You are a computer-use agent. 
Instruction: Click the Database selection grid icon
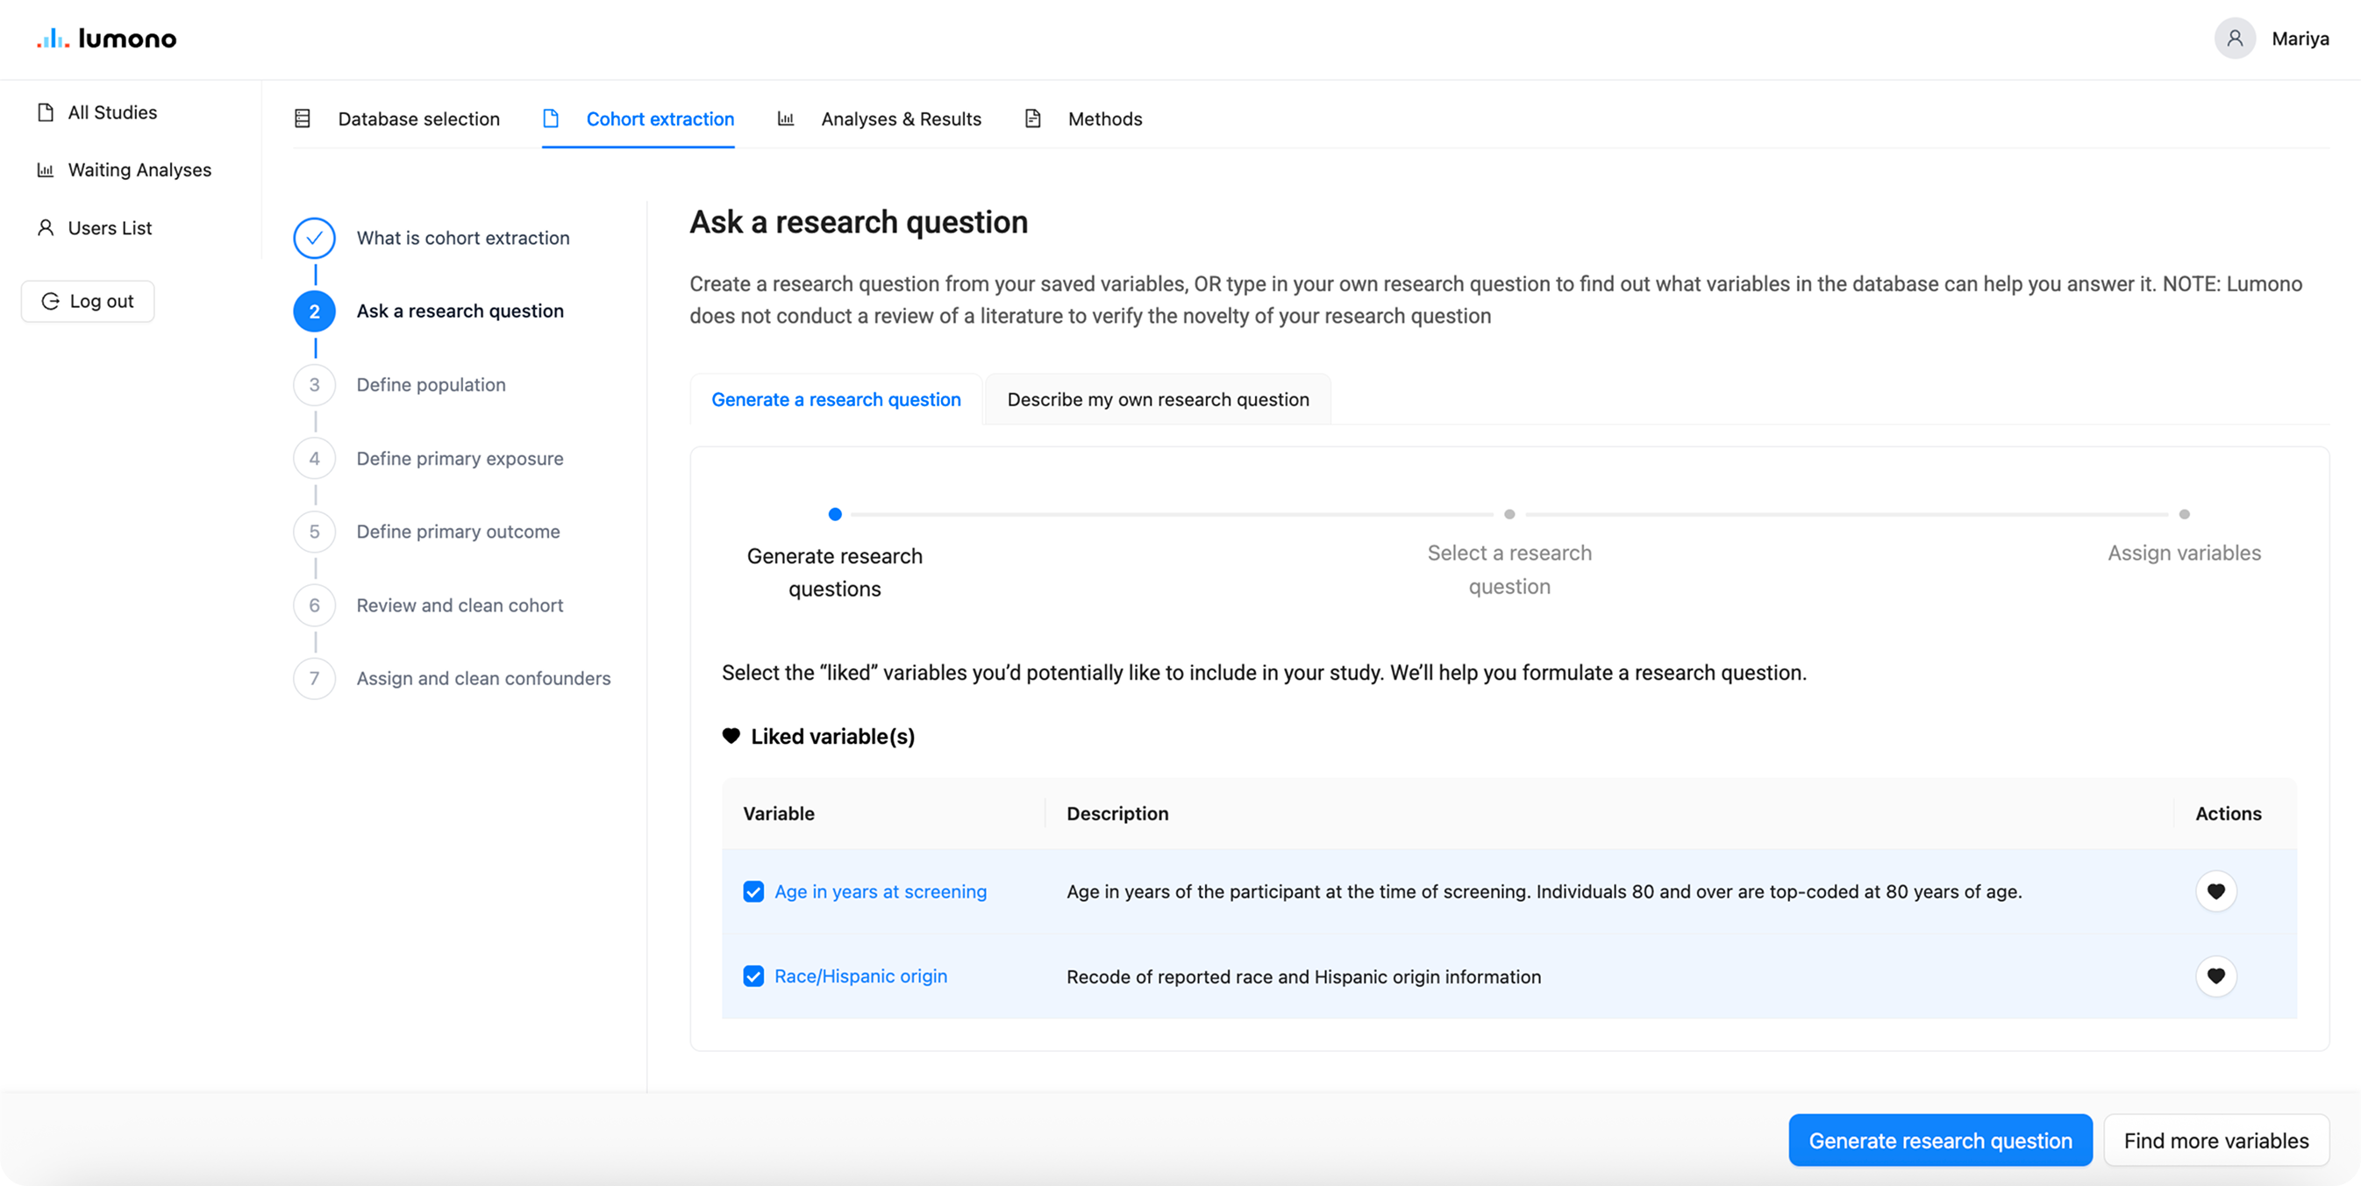302,118
